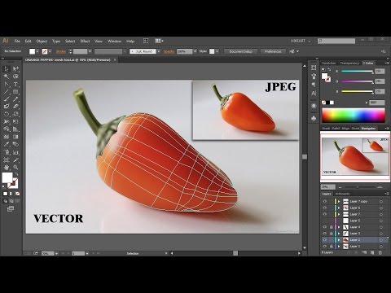
Task: Click the Preferences button
Action: (x=273, y=51)
